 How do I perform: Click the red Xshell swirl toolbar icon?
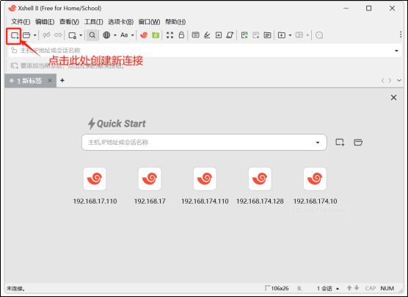tap(144, 35)
